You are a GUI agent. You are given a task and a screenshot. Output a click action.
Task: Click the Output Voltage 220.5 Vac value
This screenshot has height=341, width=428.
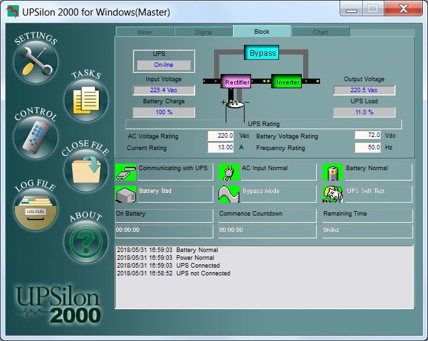click(x=364, y=90)
